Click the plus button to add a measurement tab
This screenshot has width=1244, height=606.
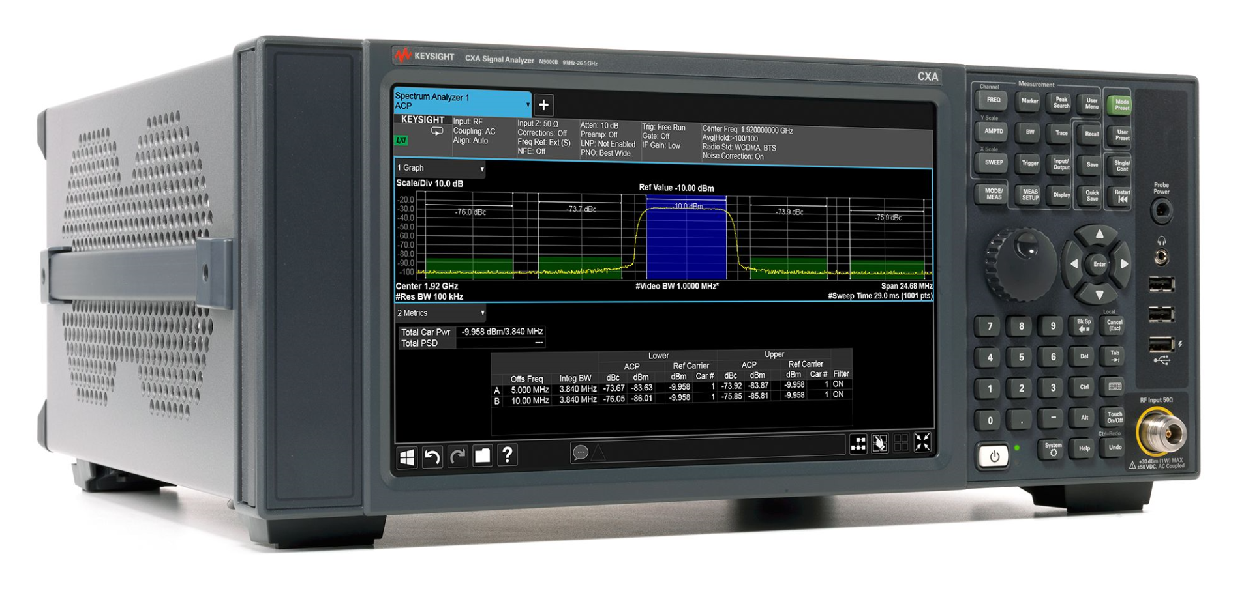(543, 104)
